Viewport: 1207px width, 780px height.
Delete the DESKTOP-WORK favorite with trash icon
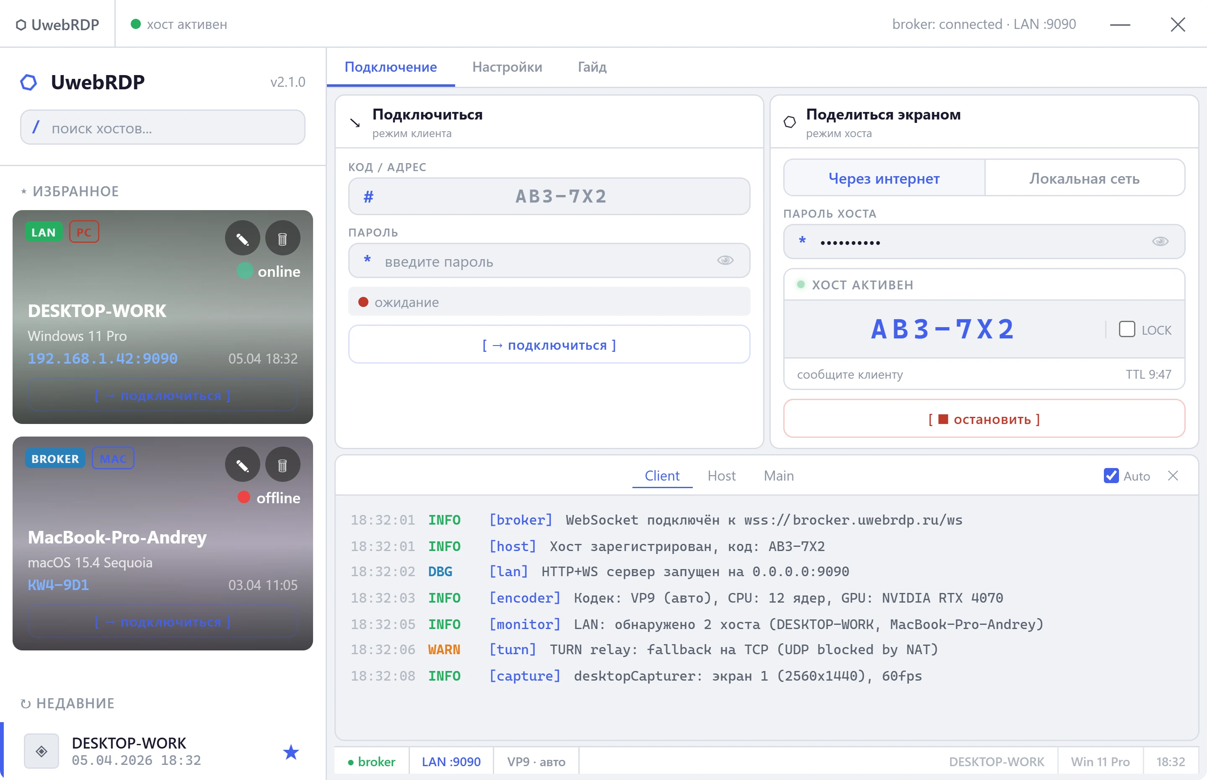[282, 238]
